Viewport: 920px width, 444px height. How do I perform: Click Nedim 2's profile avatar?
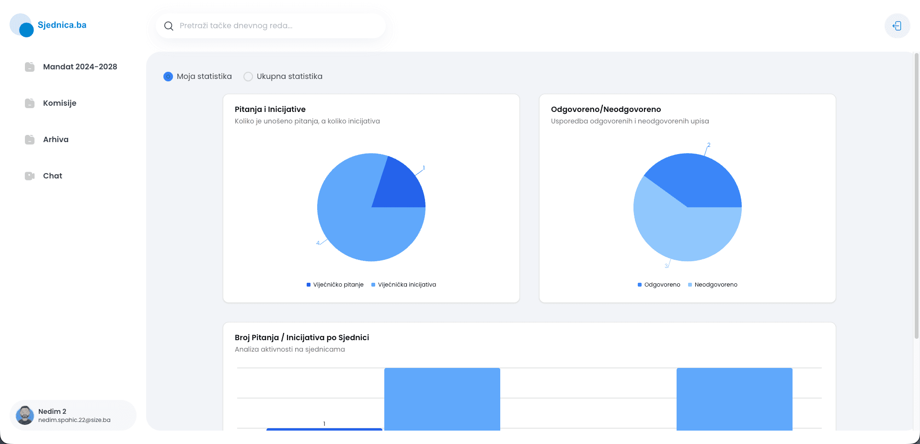[x=25, y=415]
